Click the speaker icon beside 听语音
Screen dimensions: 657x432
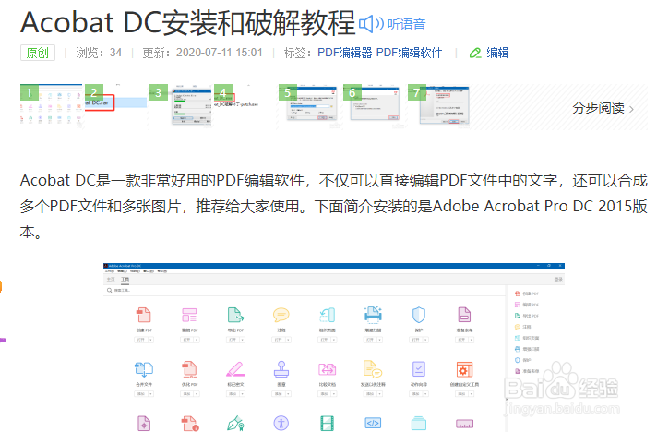(371, 23)
